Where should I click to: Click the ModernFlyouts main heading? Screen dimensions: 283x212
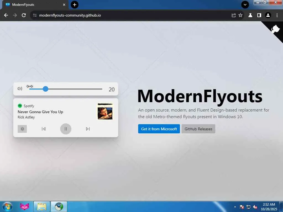(x=200, y=96)
